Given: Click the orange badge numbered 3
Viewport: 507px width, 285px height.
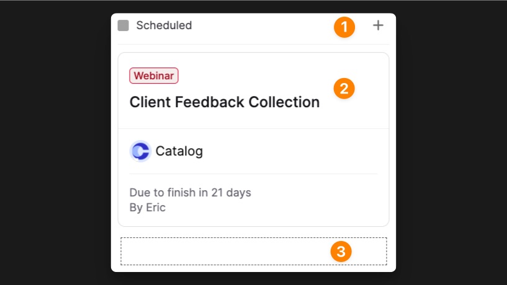Looking at the screenshot, I should pyautogui.click(x=341, y=252).
